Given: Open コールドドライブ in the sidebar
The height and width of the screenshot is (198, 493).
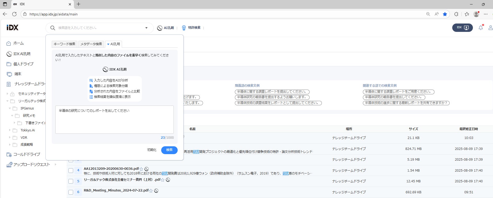Looking at the screenshot, I should 23,154.
